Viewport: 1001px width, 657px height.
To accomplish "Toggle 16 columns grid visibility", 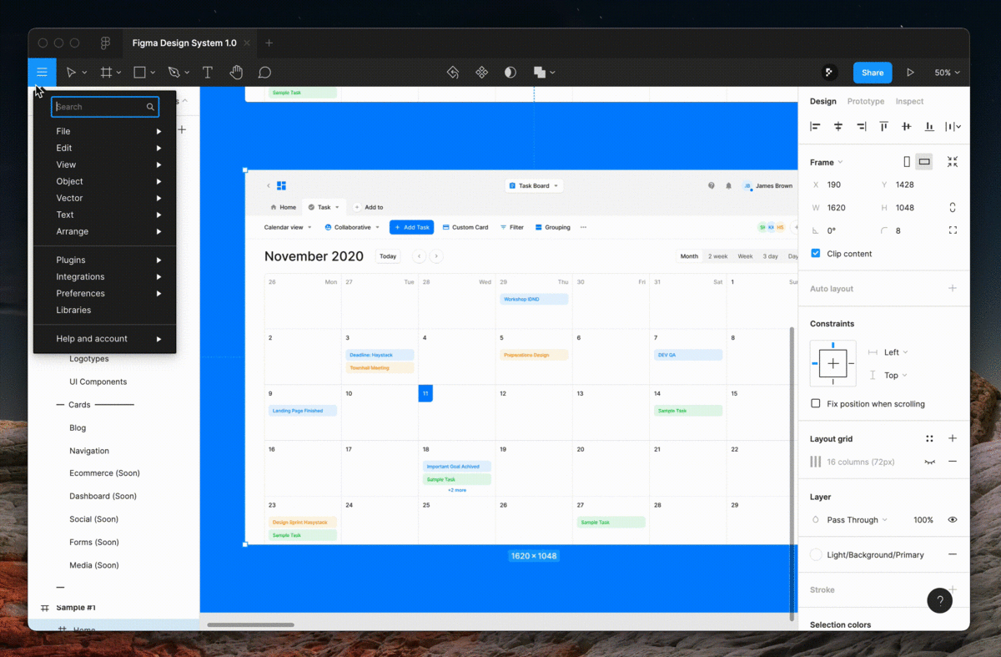I will coord(929,462).
